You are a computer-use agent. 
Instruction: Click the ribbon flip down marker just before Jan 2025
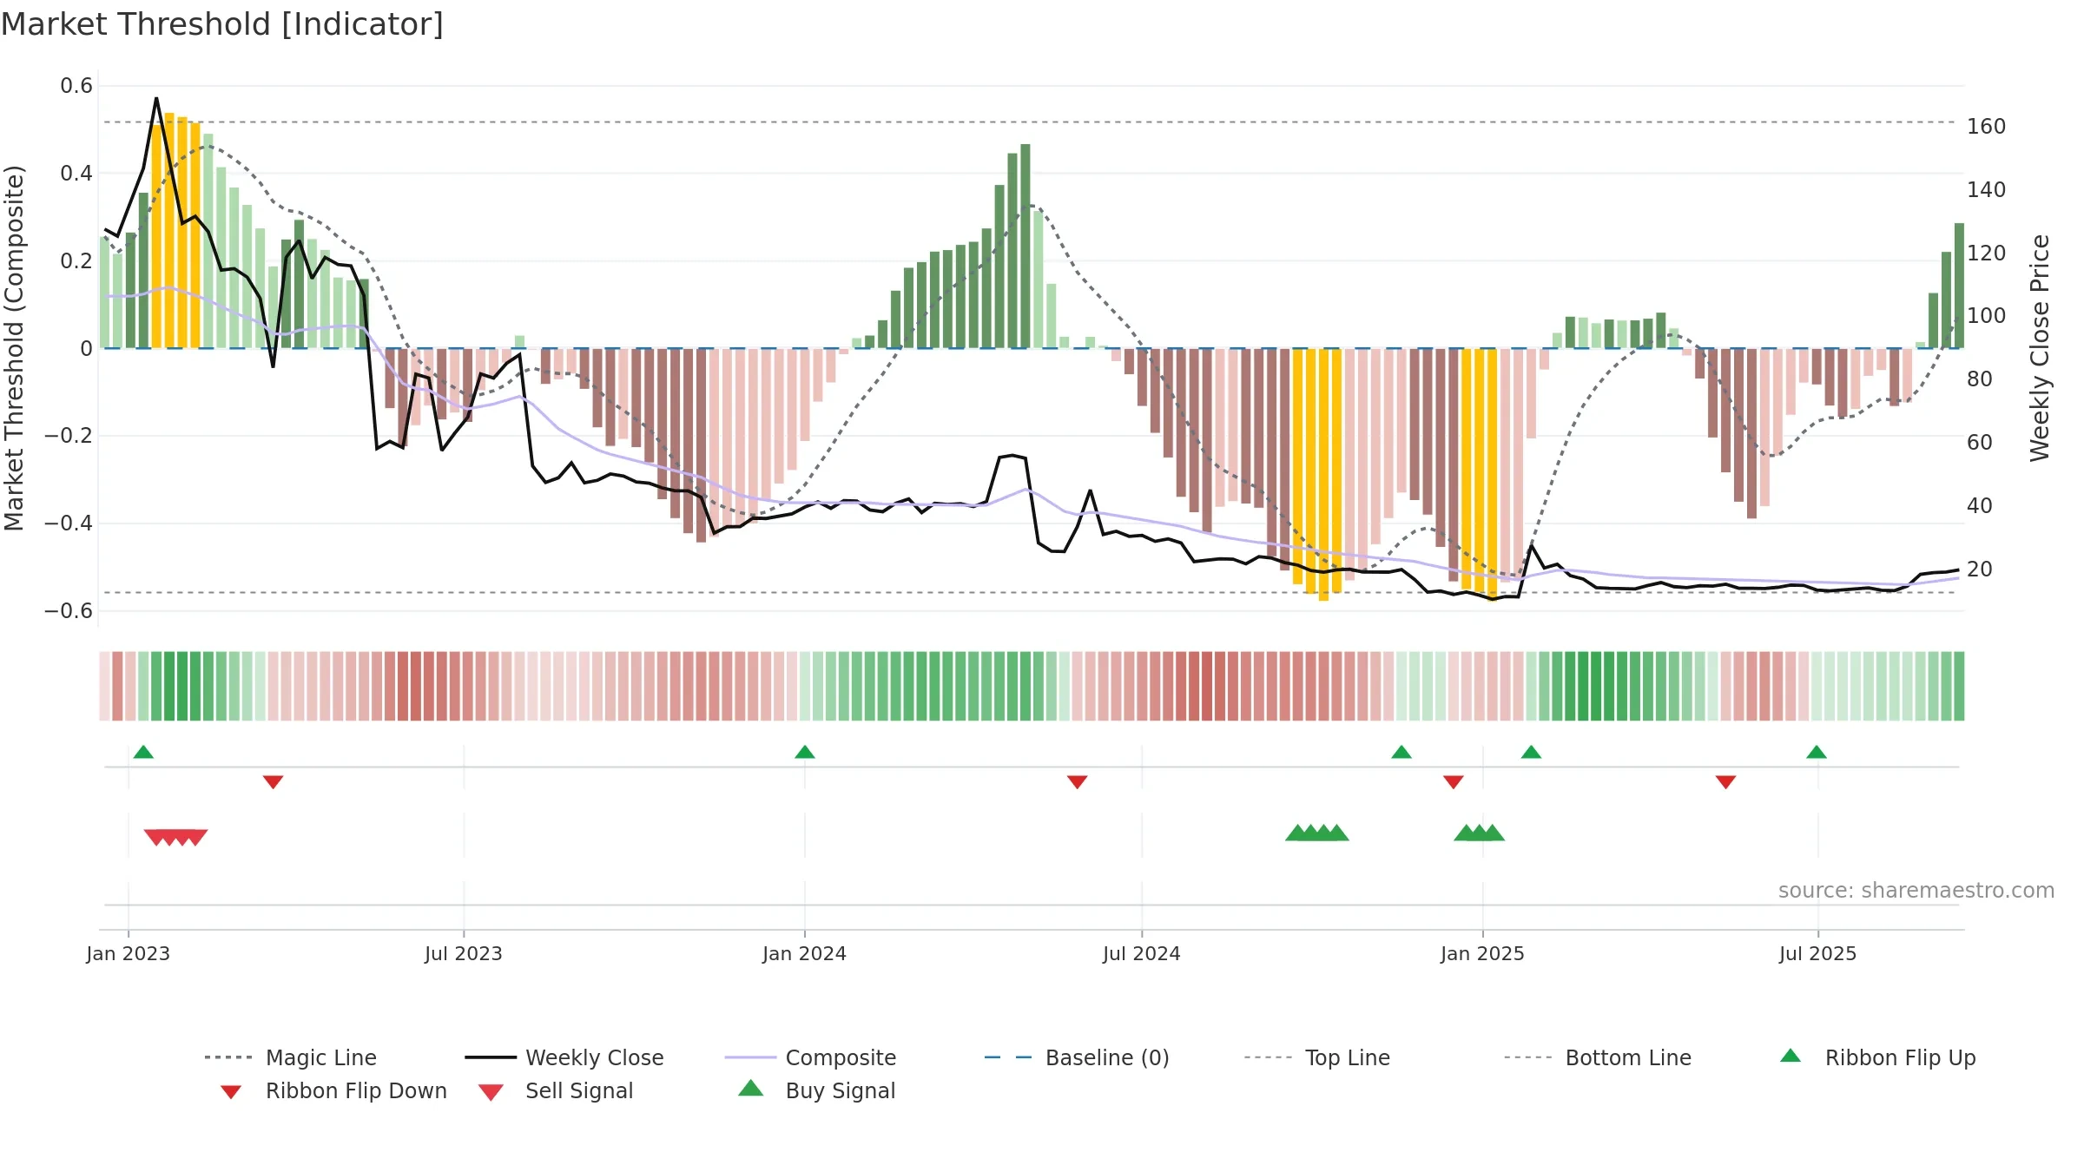pos(1454,782)
